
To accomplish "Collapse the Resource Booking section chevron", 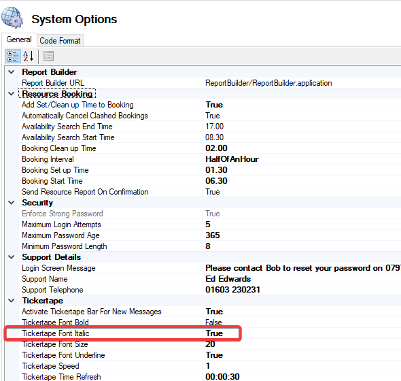I will (12, 94).
